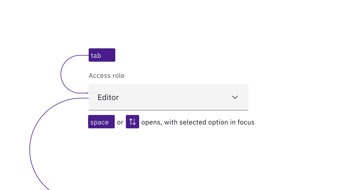
Task: Click the 'space' key badge
Action: pos(101,122)
